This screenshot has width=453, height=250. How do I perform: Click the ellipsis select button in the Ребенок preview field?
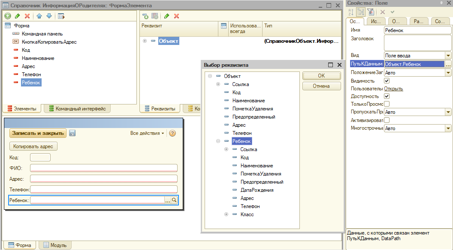tap(168, 200)
